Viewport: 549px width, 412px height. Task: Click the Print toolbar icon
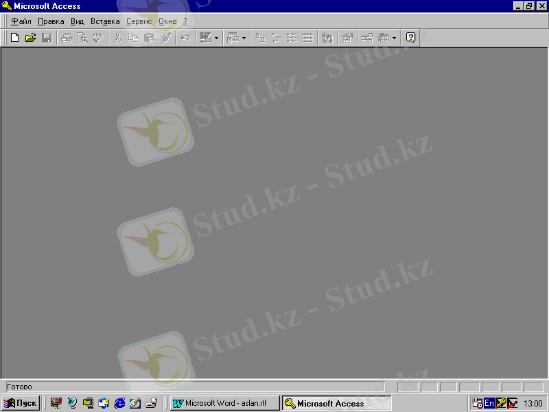pos(66,38)
